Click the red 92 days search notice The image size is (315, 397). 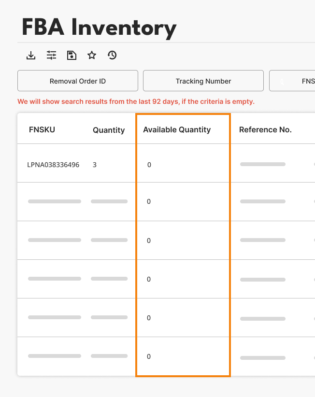(x=136, y=102)
